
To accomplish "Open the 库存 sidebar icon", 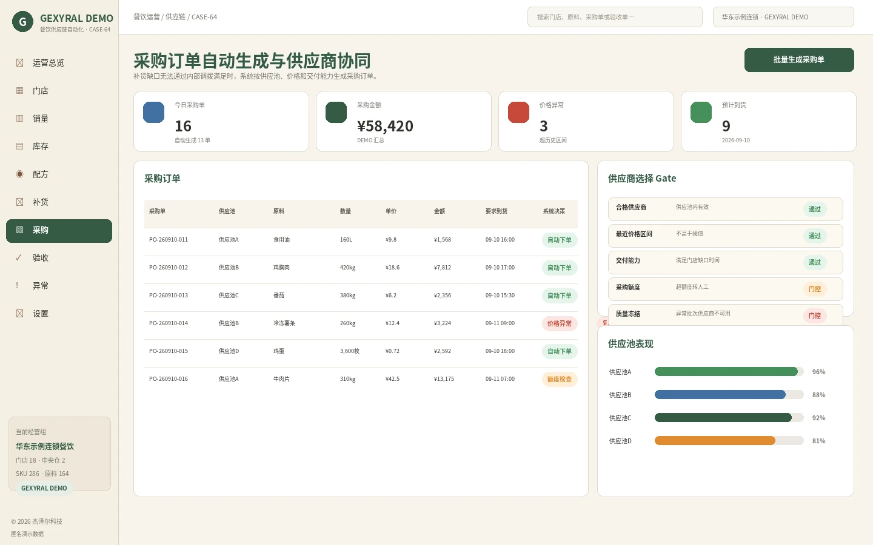I will (x=19, y=147).
